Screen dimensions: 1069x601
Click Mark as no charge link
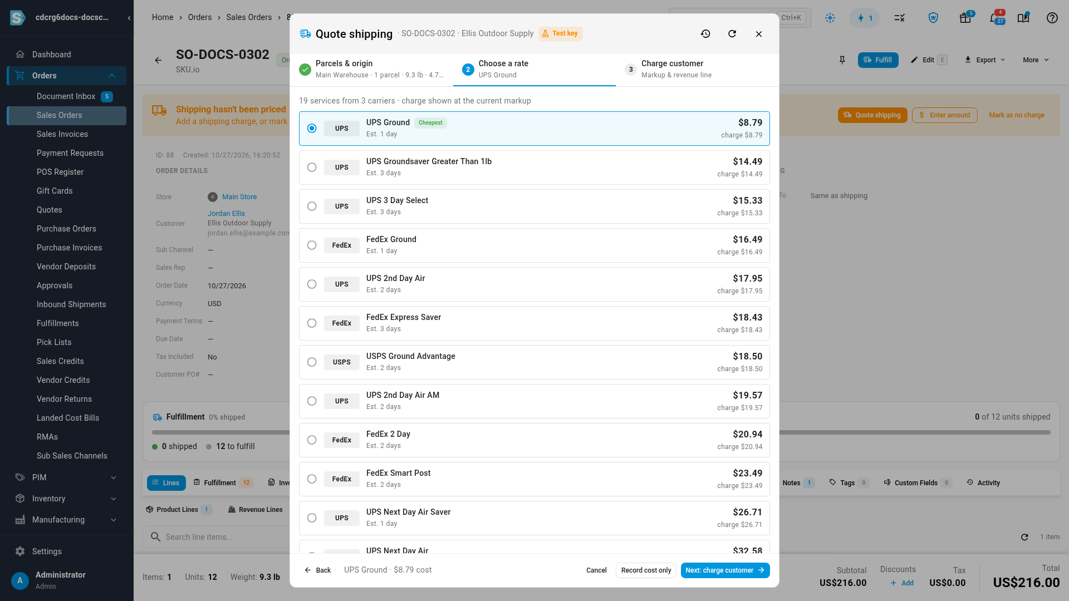(1017, 115)
